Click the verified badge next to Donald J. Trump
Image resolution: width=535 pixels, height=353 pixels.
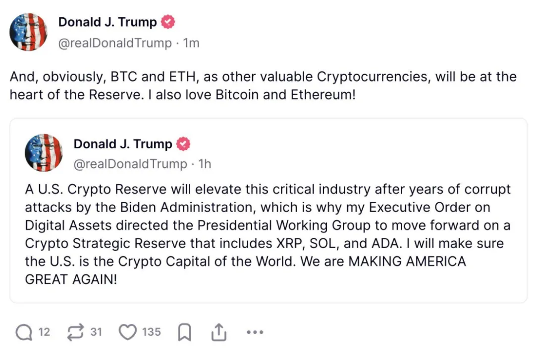(168, 22)
